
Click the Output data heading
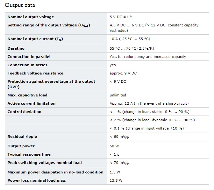tap(20, 5)
